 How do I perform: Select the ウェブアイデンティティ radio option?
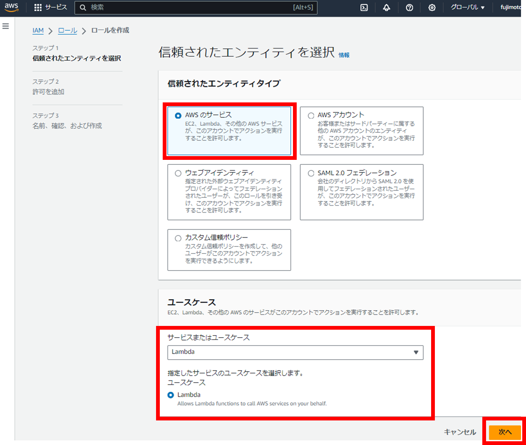coord(178,173)
